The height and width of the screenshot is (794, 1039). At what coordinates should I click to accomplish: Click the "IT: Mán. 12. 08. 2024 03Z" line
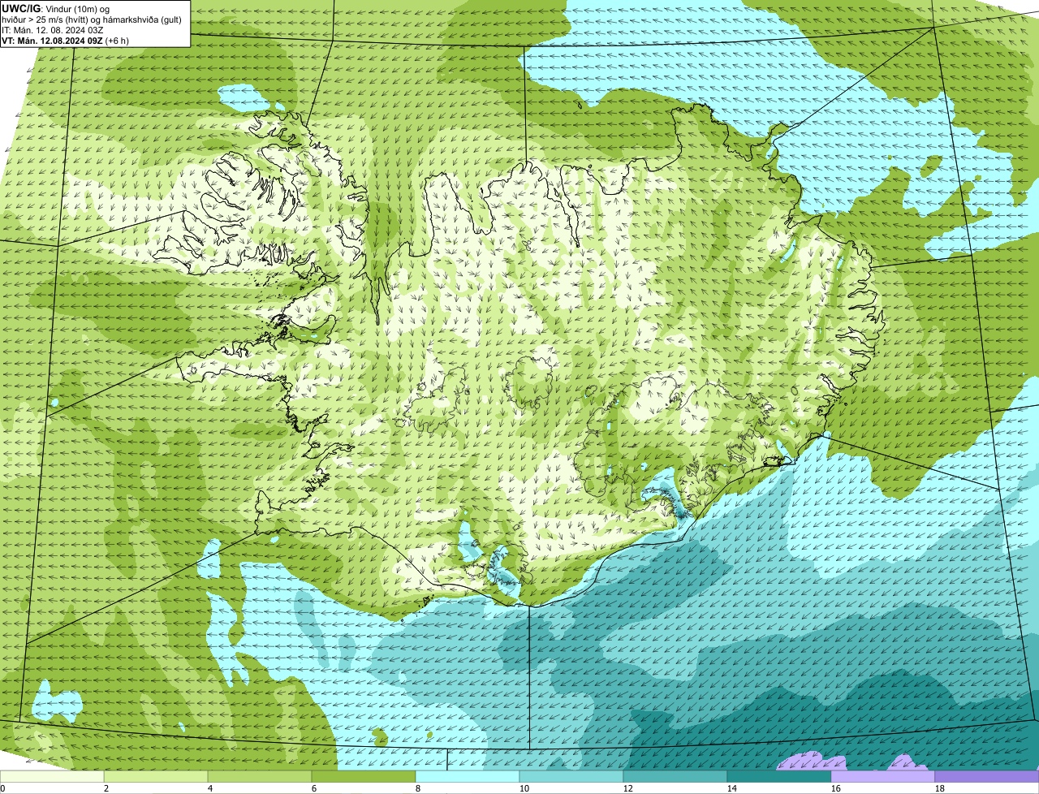(53, 29)
